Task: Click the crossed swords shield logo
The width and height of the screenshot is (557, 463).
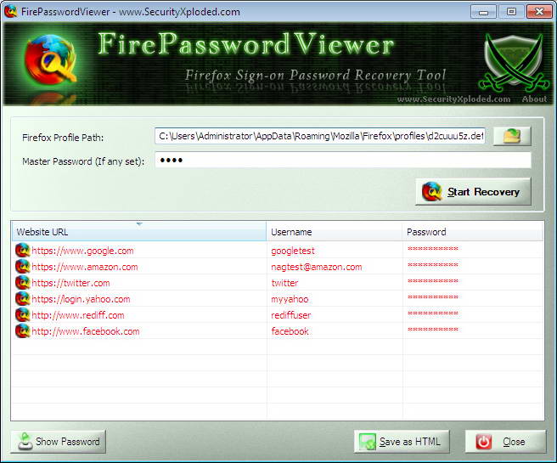Action: point(513,63)
